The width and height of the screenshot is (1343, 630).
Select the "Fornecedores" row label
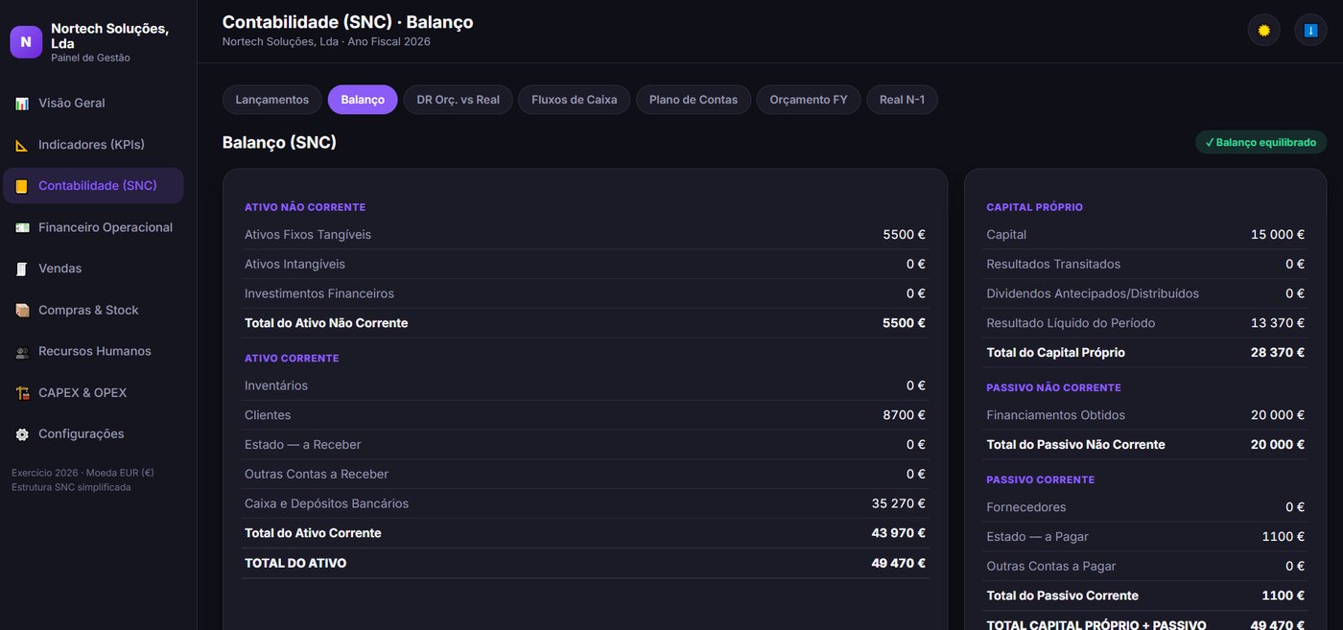1026,507
